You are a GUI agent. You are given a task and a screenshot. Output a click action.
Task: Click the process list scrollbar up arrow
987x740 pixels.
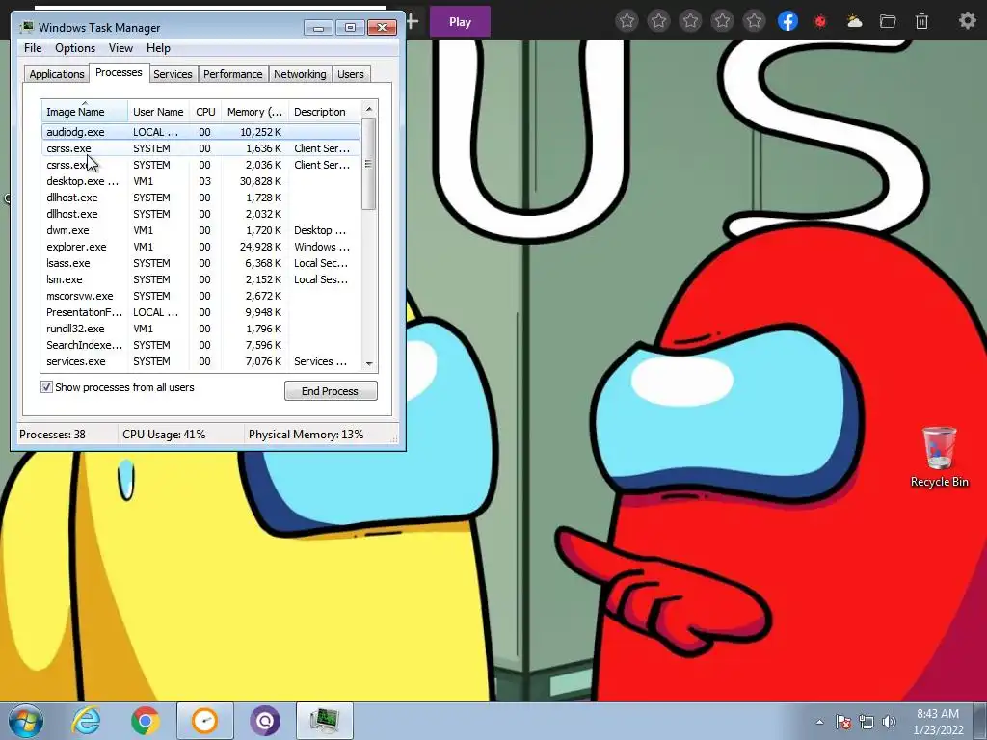click(369, 109)
